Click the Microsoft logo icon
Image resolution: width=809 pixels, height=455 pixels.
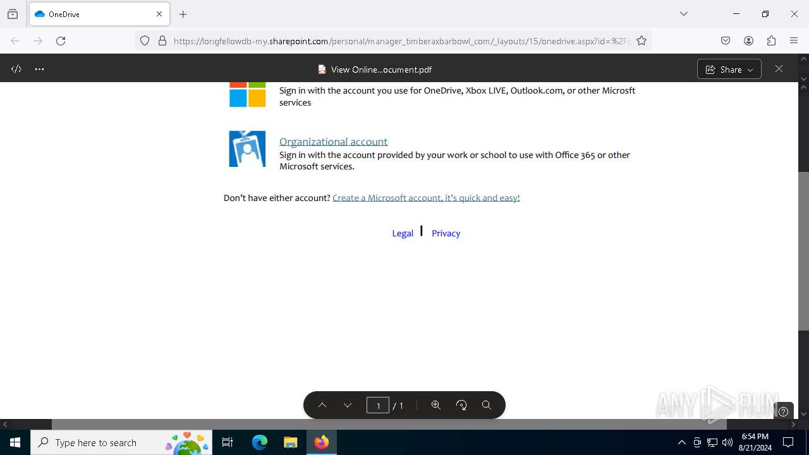247,94
